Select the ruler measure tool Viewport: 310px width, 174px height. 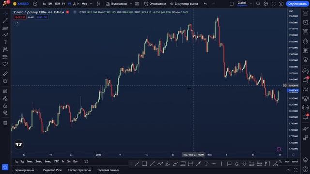(5, 74)
